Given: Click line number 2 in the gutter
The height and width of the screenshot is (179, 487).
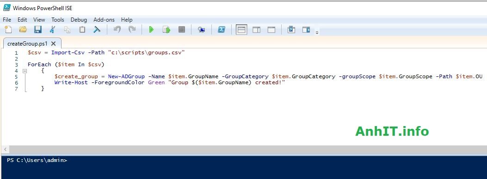Looking at the screenshot, I should point(16,59).
